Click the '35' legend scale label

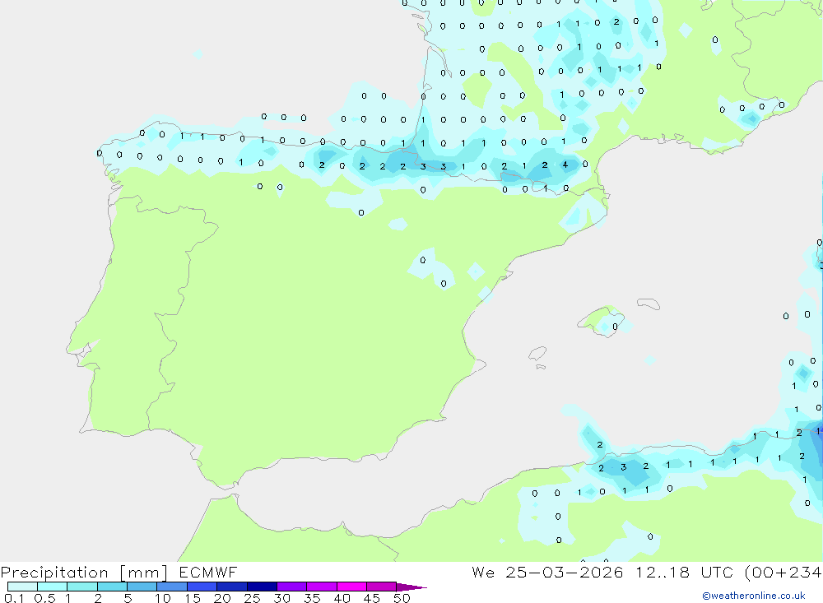pos(312,598)
